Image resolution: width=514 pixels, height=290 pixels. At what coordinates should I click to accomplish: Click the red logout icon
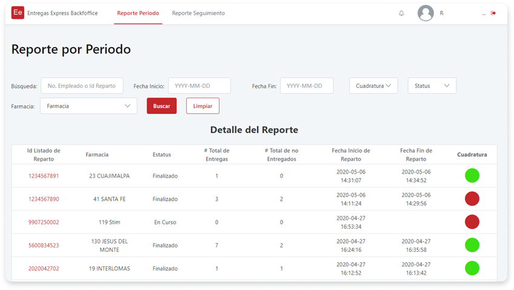pos(493,13)
